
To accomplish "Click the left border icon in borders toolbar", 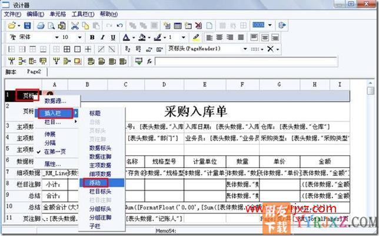I will click(x=11, y=49).
